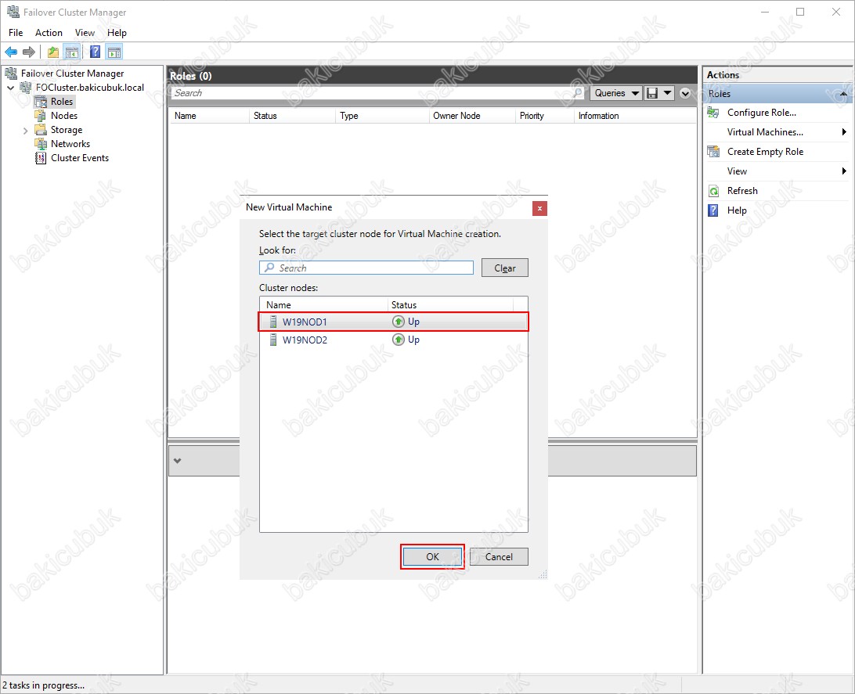Minimize the Failover Cluster Manager window
Screen dimensions: 855x694
click(765, 12)
